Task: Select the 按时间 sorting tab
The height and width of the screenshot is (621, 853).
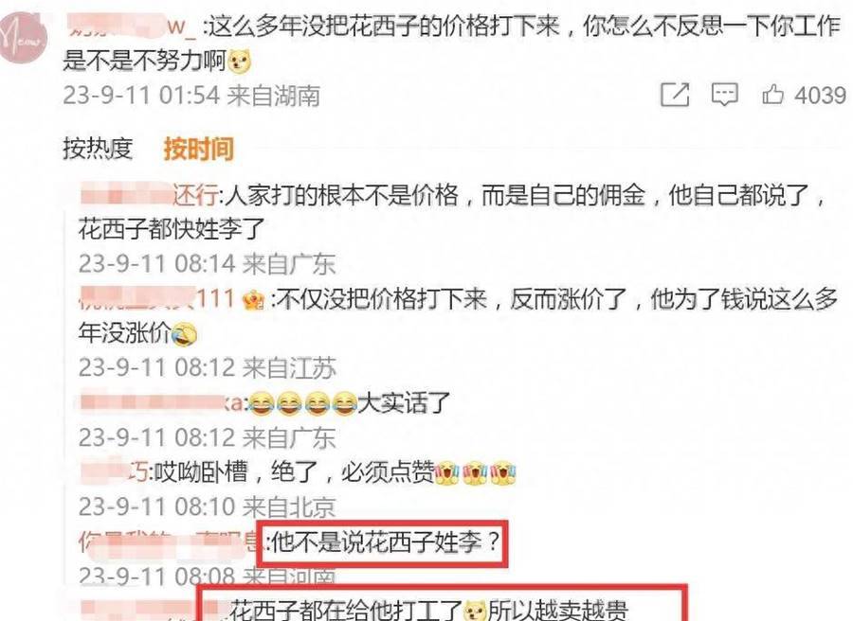Action: (199, 149)
